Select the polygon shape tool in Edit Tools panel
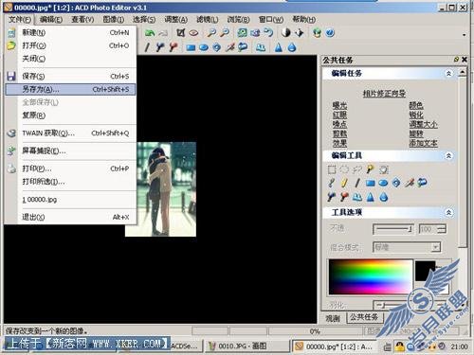 tap(396, 183)
